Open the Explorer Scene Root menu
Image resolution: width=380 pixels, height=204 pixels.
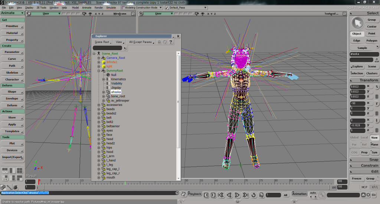(x=103, y=42)
